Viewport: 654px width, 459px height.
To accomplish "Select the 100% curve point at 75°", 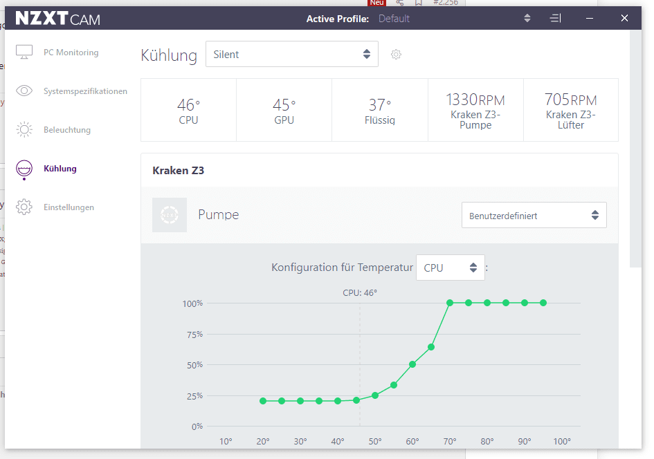I will [x=469, y=303].
